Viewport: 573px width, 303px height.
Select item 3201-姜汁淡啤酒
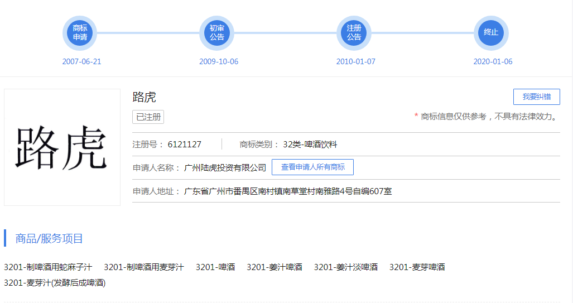point(346,267)
